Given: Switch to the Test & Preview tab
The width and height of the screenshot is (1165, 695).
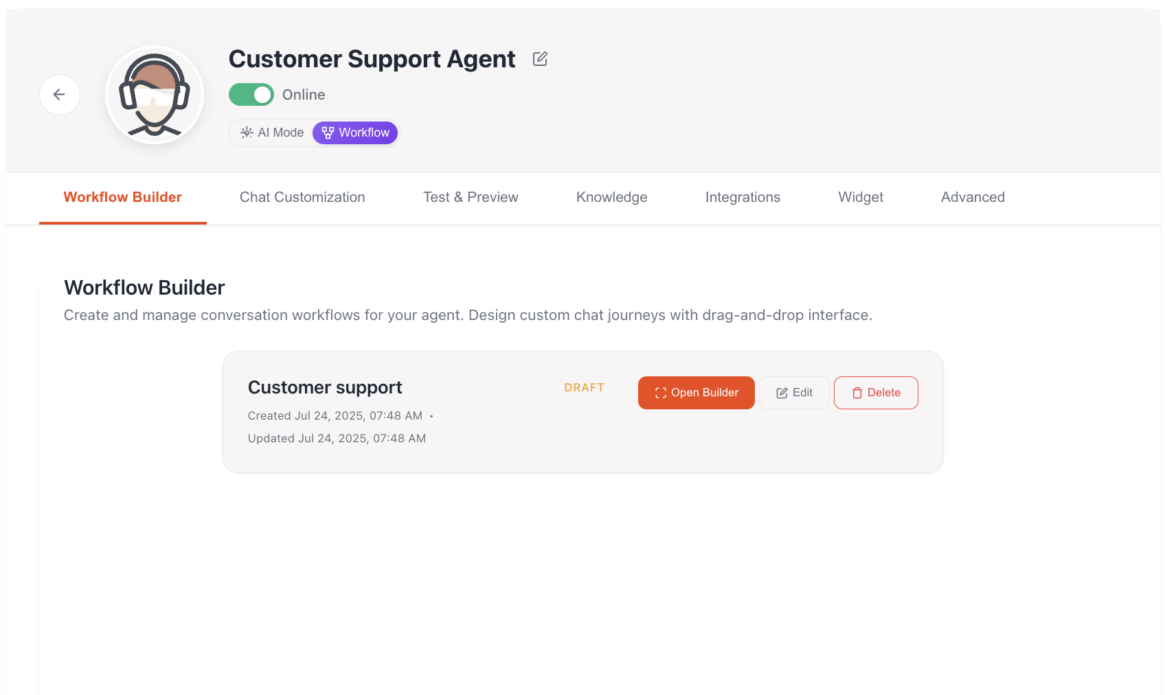Looking at the screenshot, I should pos(471,197).
